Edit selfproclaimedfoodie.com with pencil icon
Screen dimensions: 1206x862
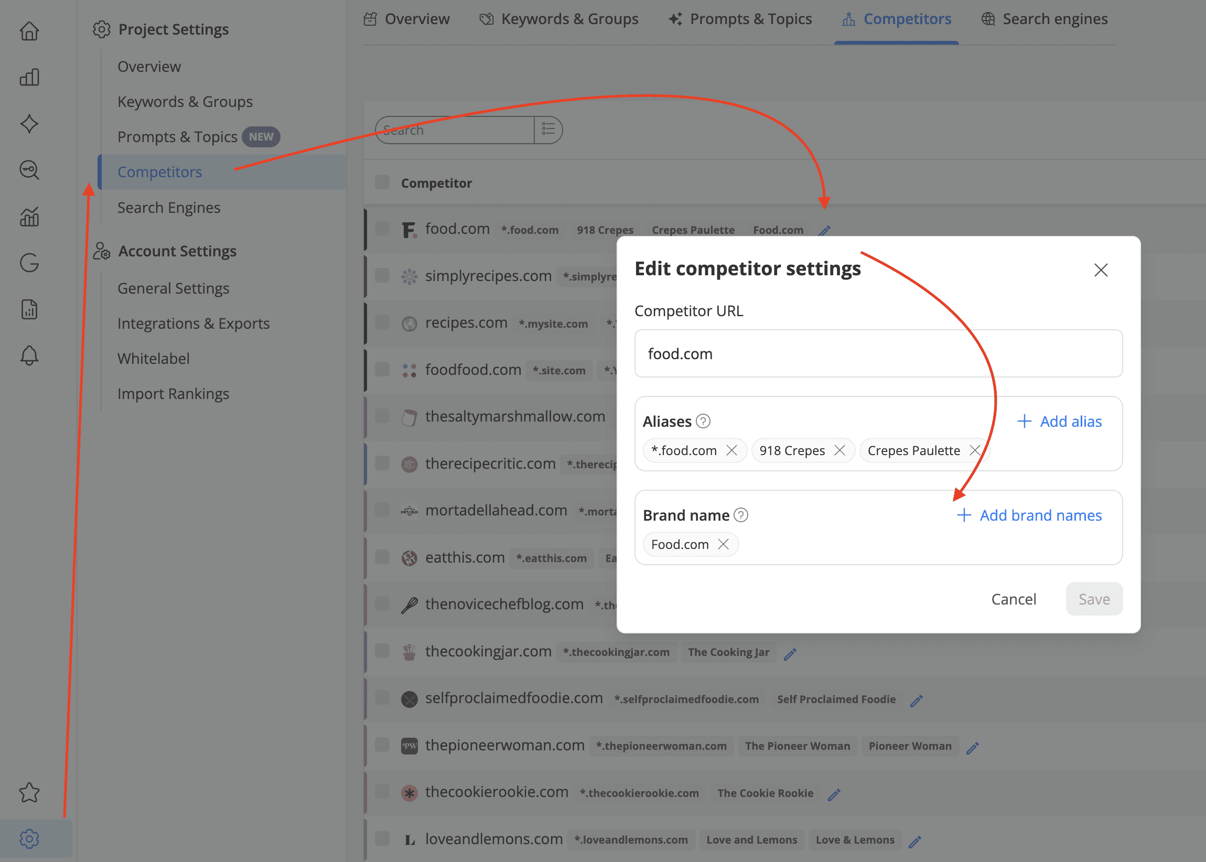point(916,701)
